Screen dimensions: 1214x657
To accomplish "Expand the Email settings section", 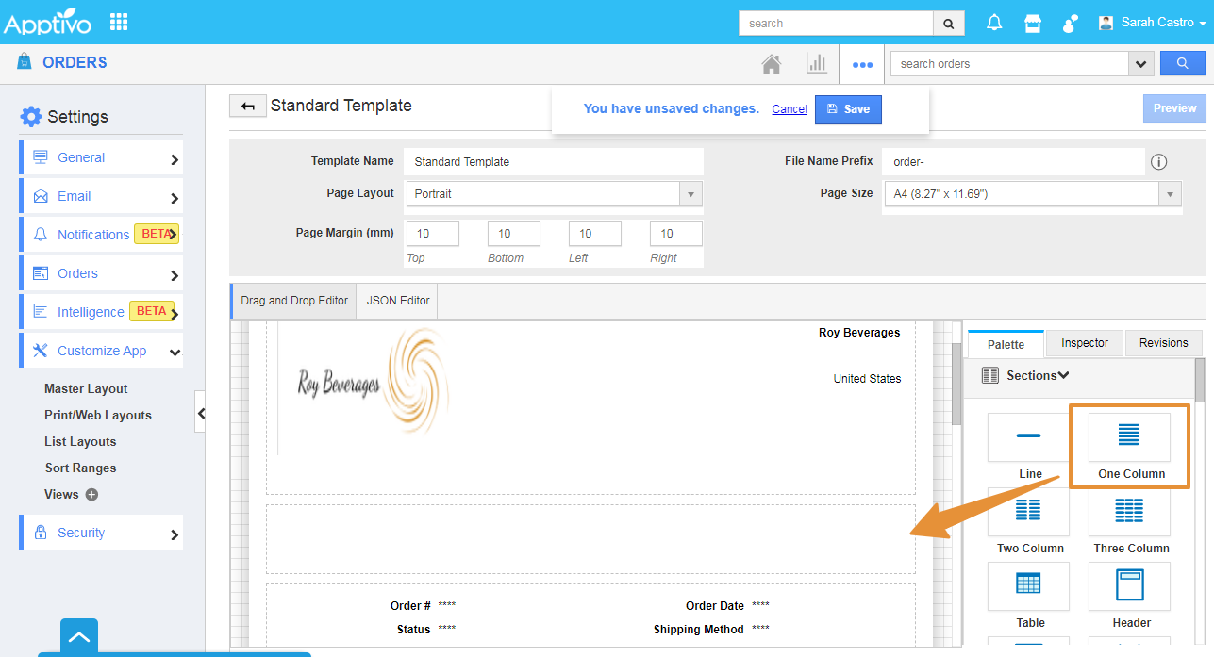I will 101,196.
